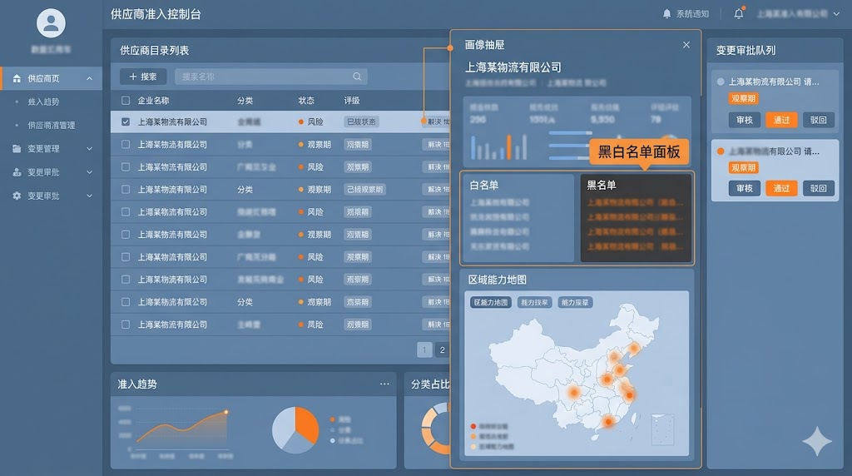Click the magnifier icon in the search box
The width and height of the screenshot is (852, 476).
(x=357, y=77)
